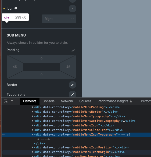Open the Network tab
Image resolution: width=151 pixels, height=157 pixels.
67,101
